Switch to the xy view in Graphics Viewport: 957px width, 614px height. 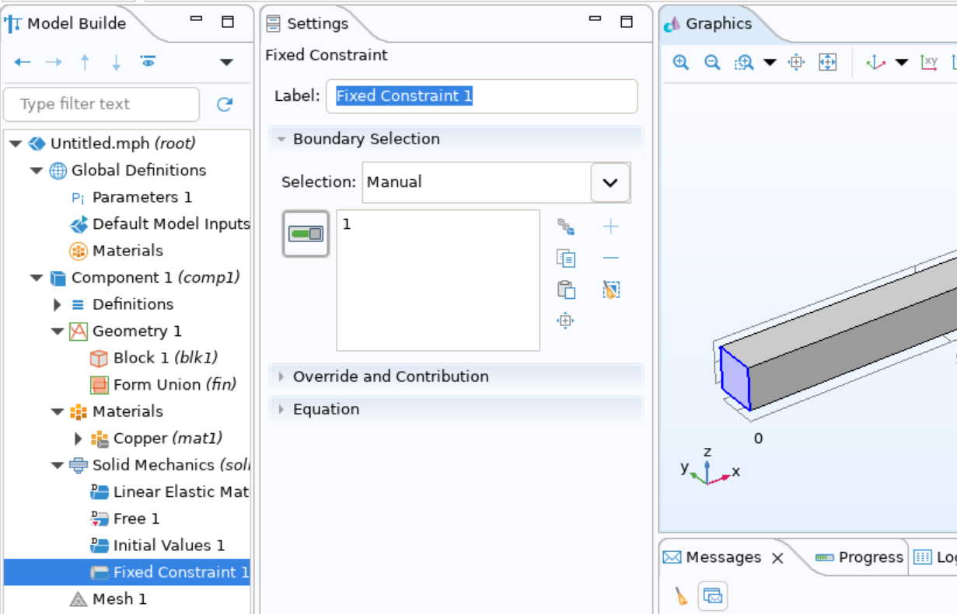click(930, 62)
